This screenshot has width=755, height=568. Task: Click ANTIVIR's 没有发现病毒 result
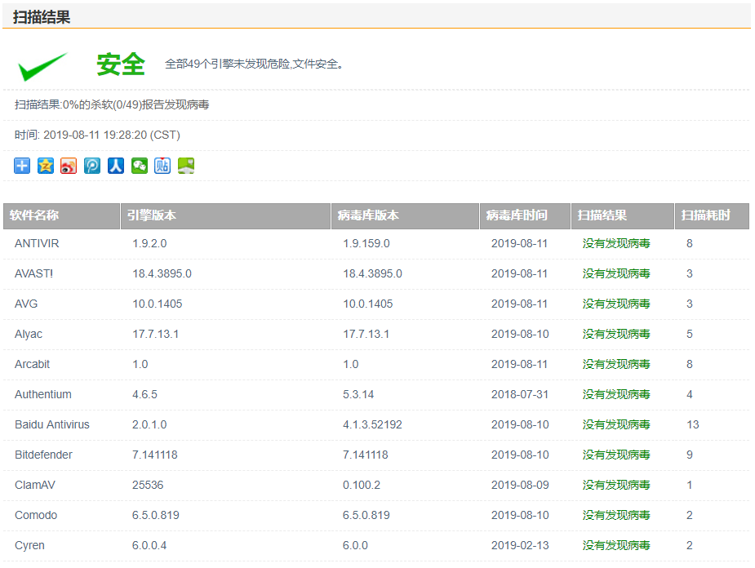click(616, 243)
